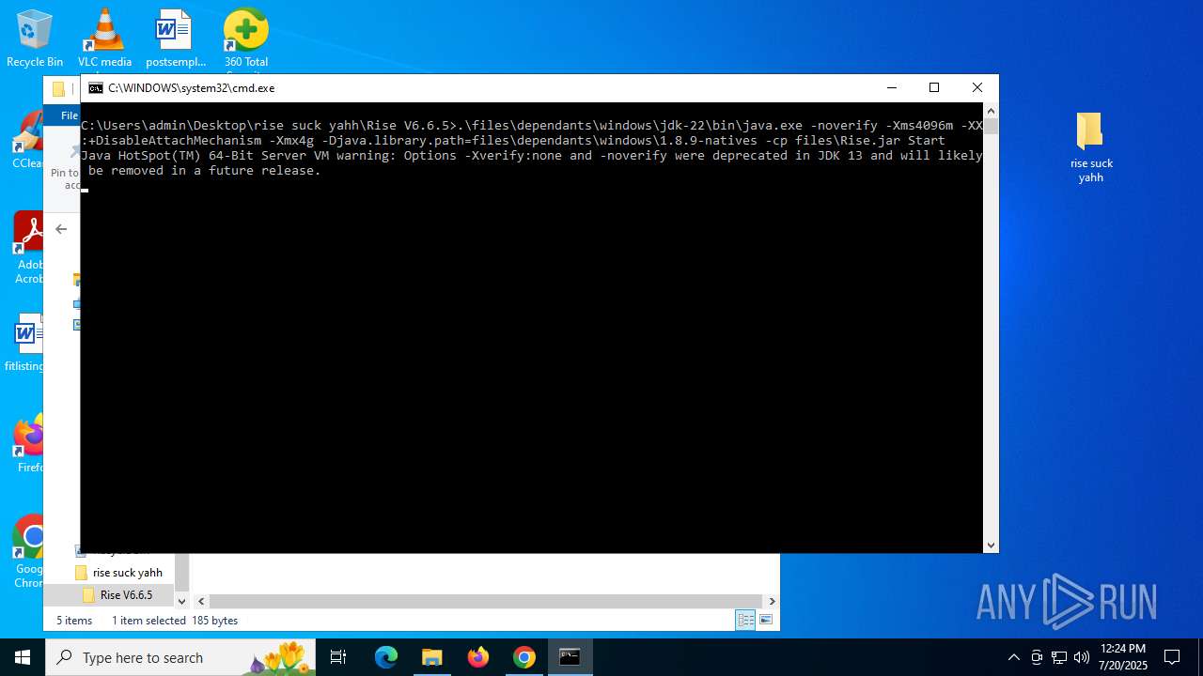Launch Microsoft Edge from taskbar

pos(386,657)
